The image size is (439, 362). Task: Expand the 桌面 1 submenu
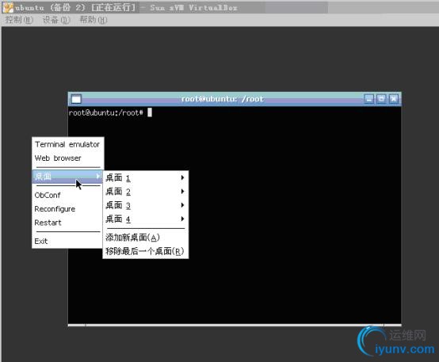tap(145, 177)
